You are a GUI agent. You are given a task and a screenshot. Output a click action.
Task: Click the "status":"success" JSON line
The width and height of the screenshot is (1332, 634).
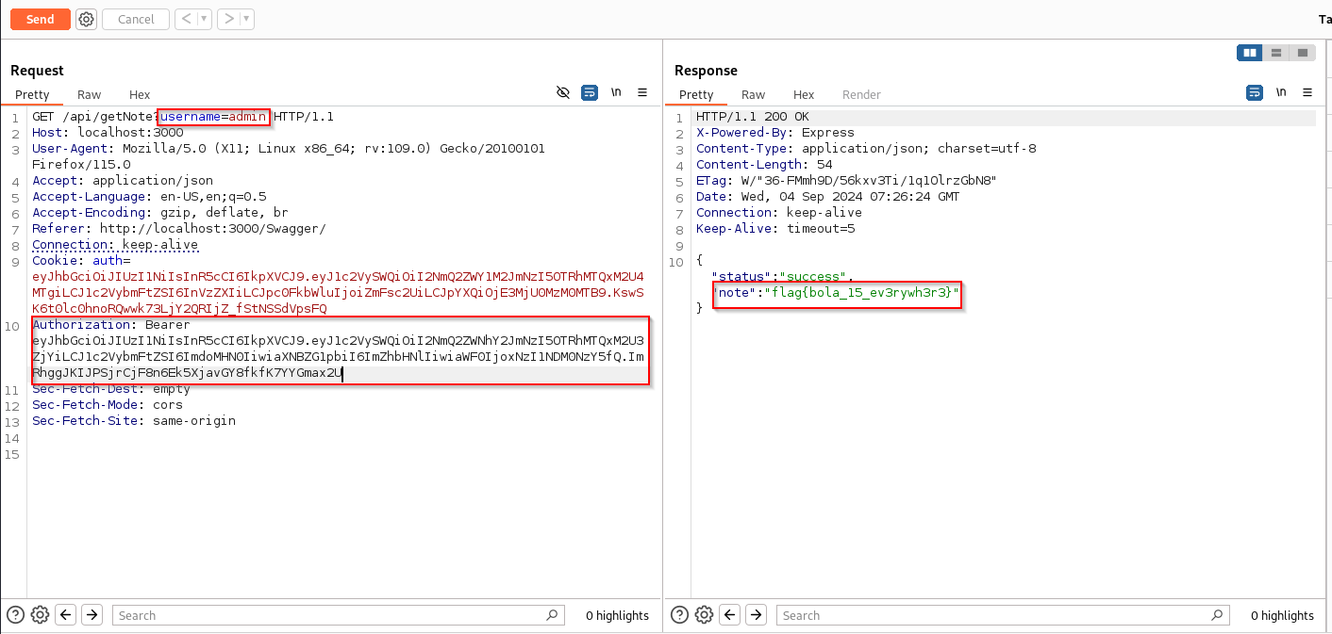[x=783, y=277]
